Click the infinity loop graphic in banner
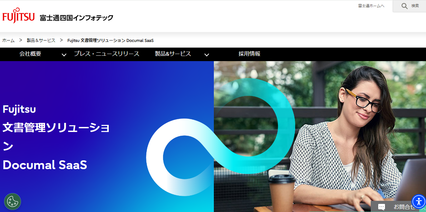The width and height of the screenshot is (426, 212). pos(220,137)
